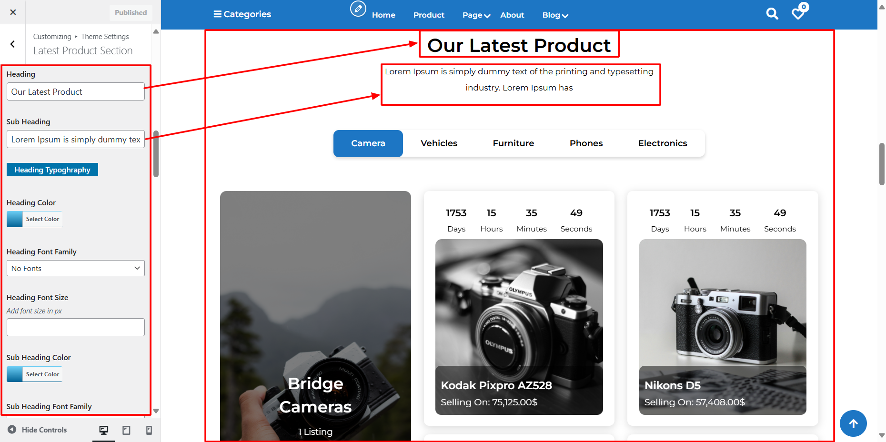Expand the Page menu dropdown
Image resolution: width=886 pixels, height=442 pixels.
tap(476, 15)
